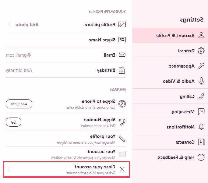Switch to Messaging settings section

click(182, 112)
